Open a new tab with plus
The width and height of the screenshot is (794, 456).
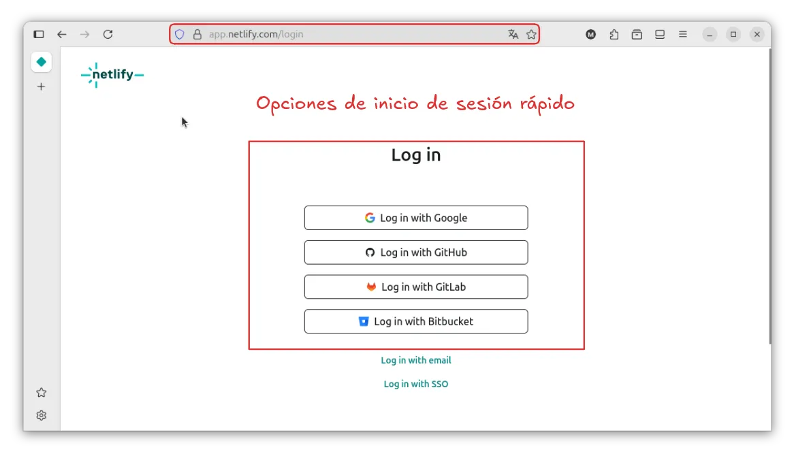(x=42, y=86)
